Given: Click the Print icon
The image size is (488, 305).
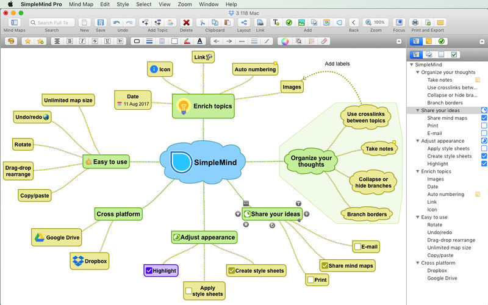Looking at the screenshot, I should coord(415,23).
